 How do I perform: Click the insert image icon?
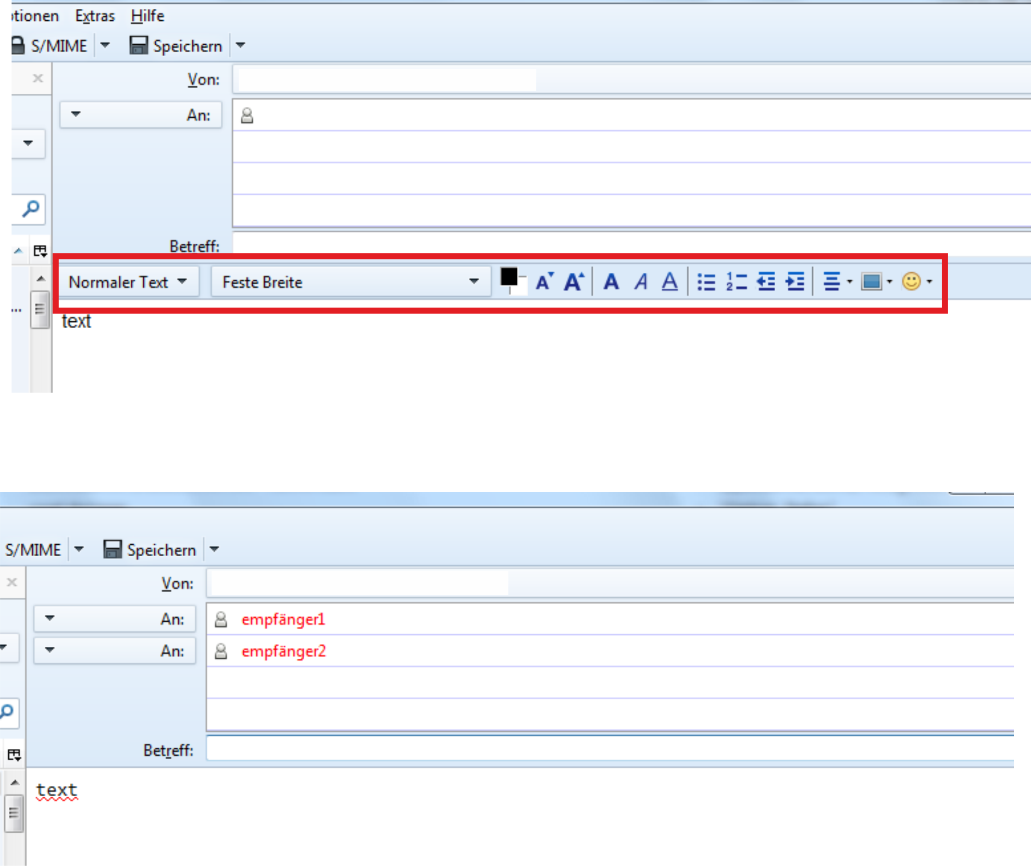point(871,282)
